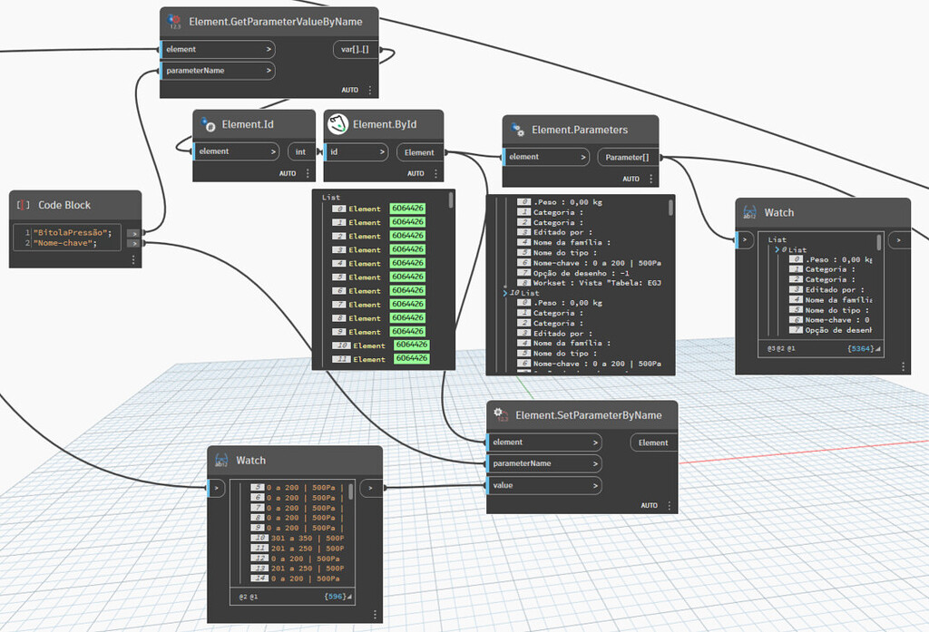Open options menu of Element.GetParameterValueByName node
Viewport: 929px width, 632px height.
click(370, 90)
